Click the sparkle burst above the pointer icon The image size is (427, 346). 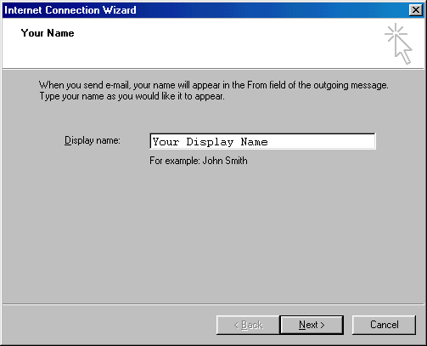point(396,33)
